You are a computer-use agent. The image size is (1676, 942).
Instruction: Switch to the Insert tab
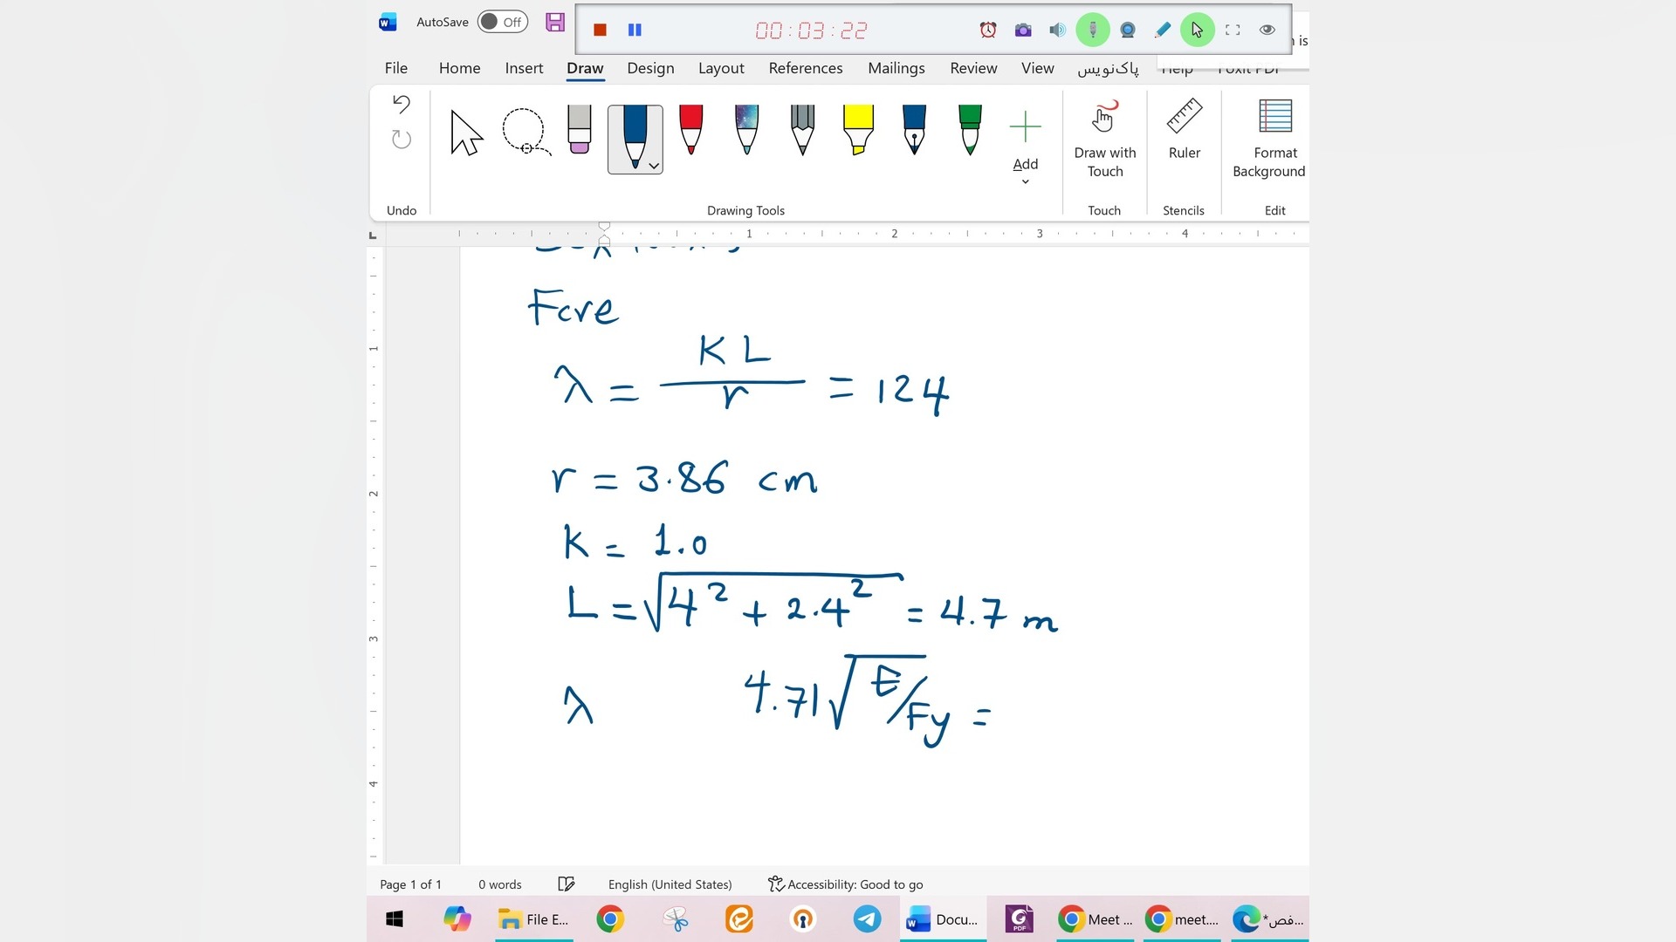[523, 68]
